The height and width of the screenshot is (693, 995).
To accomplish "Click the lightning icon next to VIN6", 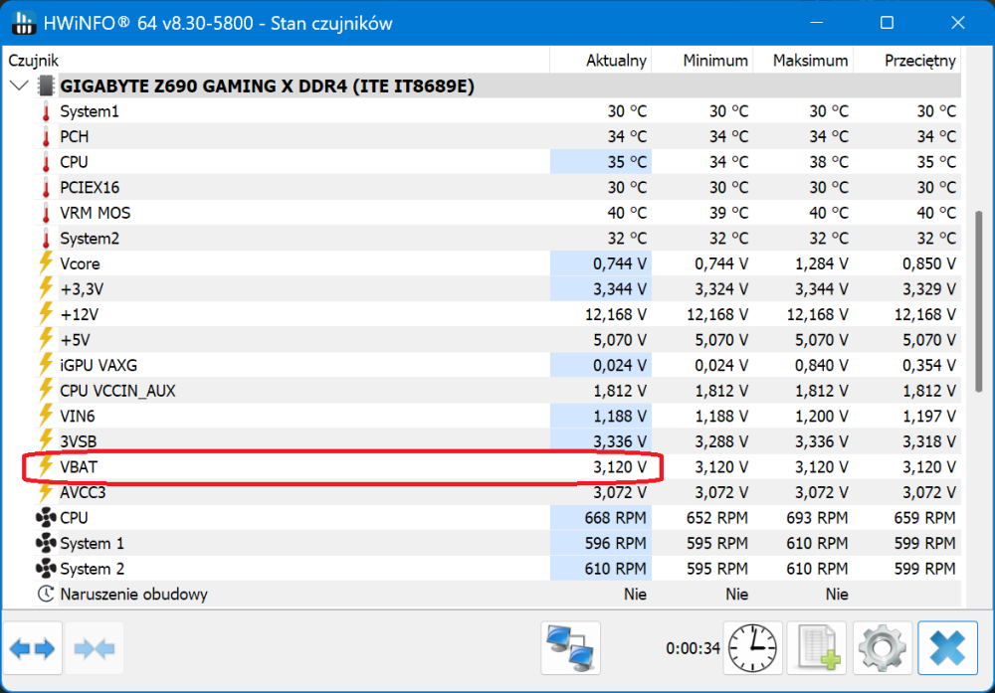I will click(46, 416).
